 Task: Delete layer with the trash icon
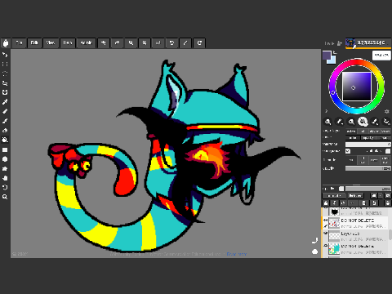pyautogui.click(x=388, y=203)
